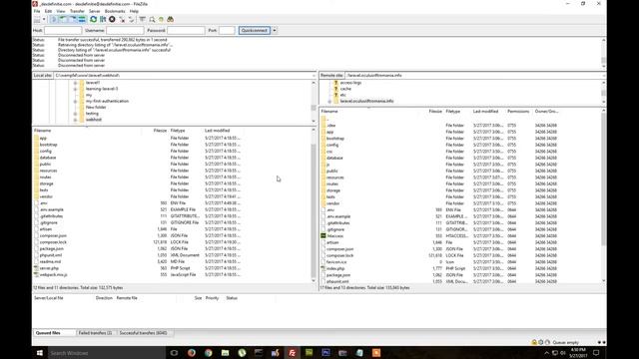Sort remote files by Permissions column
This screenshot has height=359, width=639.
(518, 111)
